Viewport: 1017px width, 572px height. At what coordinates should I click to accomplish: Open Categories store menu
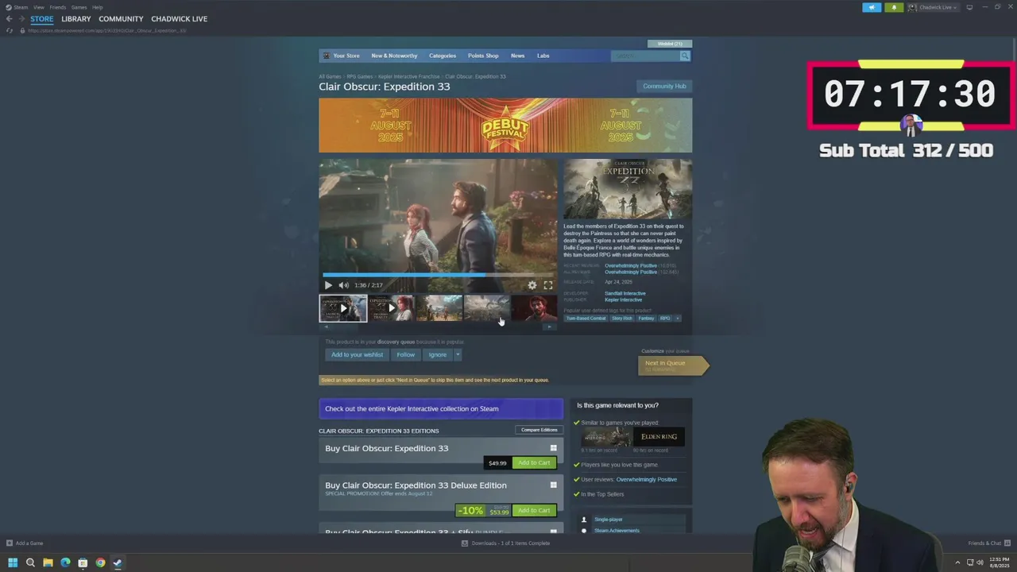443,56
